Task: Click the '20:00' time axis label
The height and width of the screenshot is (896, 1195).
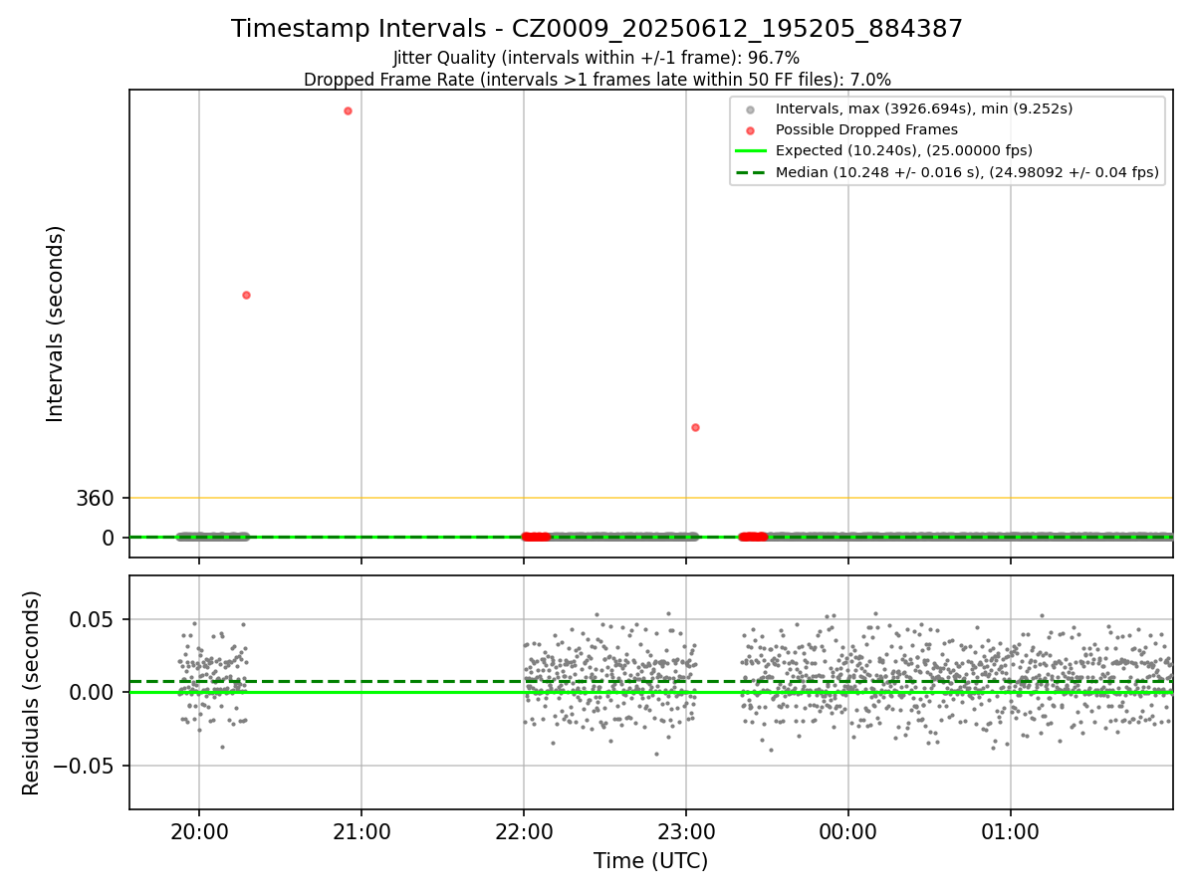Action: coord(199,830)
